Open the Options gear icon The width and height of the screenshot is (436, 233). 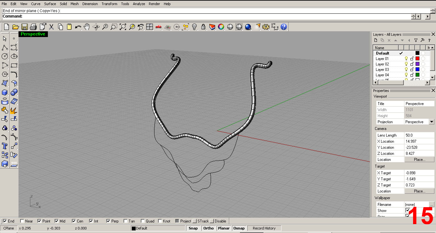click(266, 27)
